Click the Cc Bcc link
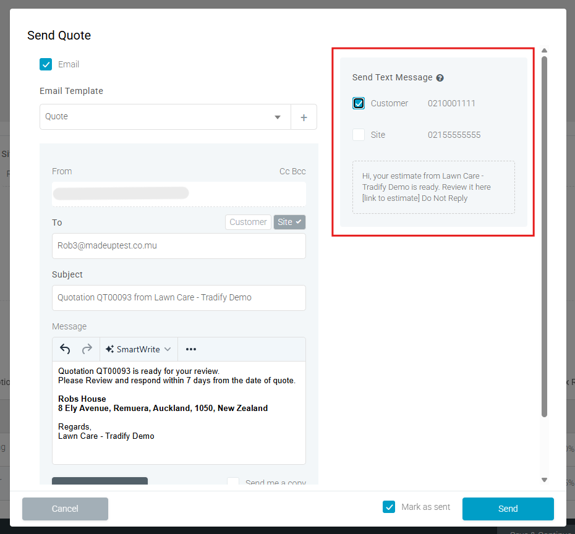This screenshot has height=534, width=575. point(292,171)
